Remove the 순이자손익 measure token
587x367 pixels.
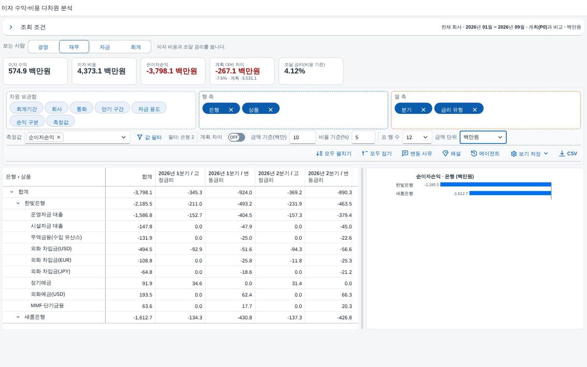pos(59,138)
